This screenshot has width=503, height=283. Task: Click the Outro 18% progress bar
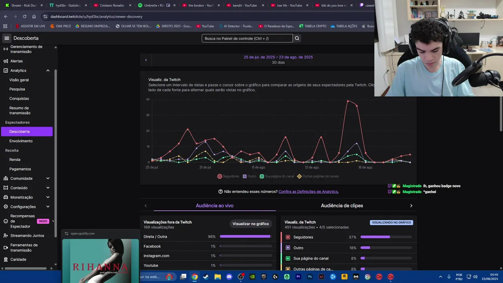(386, 248)
